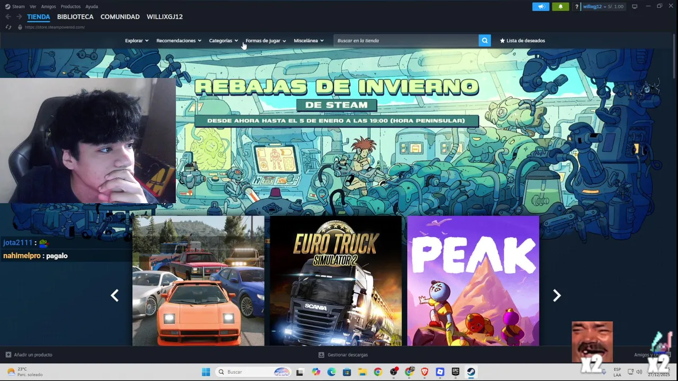Viewport: 678px width, 381px height.
Task: Open File Explorer from the taskbar
Action: point(362,372)
